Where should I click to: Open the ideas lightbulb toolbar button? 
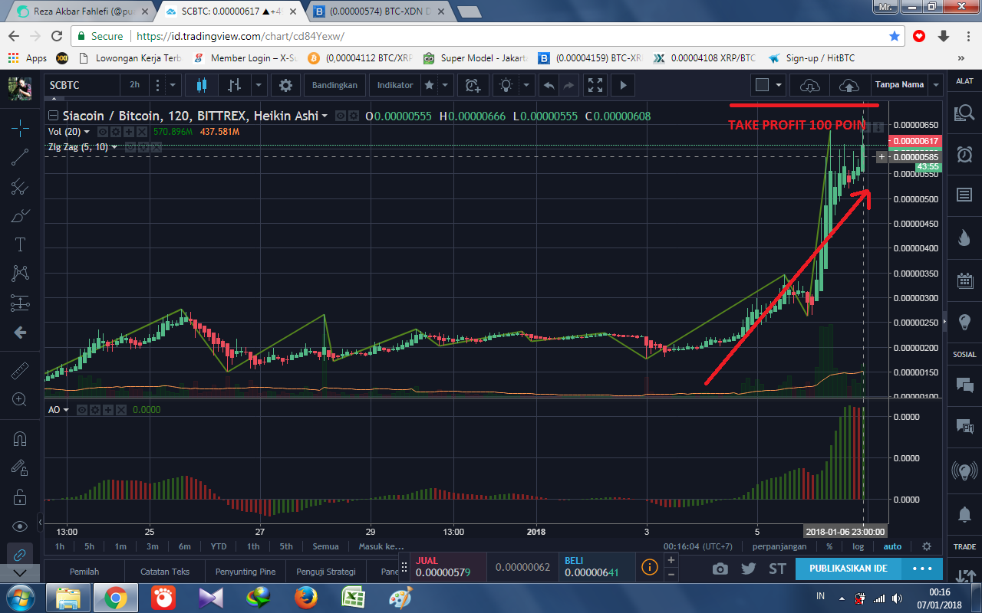(506, 85)
